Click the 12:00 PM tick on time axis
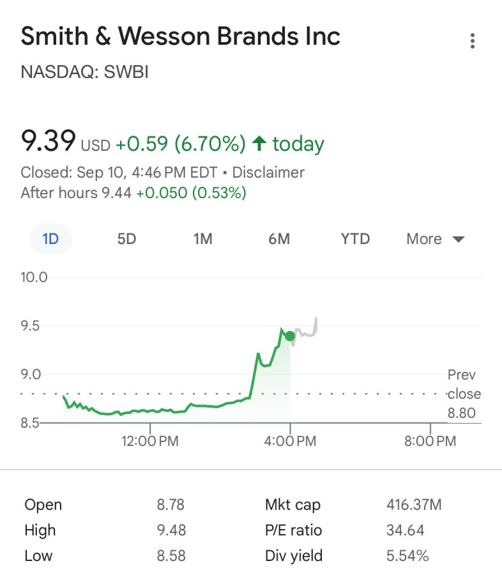The width and height of the screenshot is (502, 575). (150, 441)
